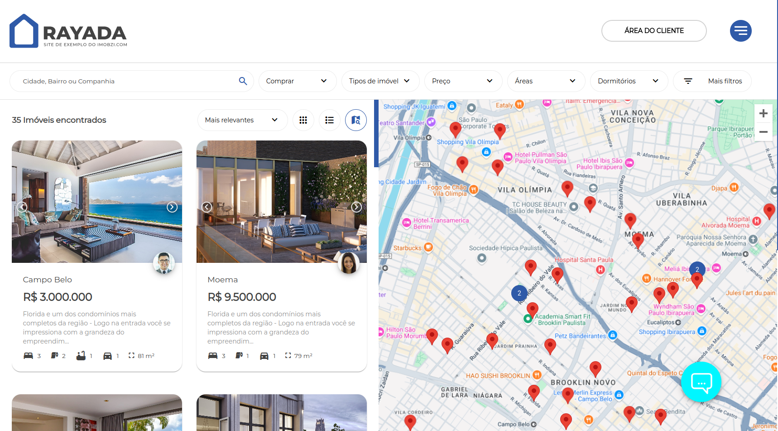Open the live chat bubble
This screenshot has height=431, width=778.
[x=701, y=382]
